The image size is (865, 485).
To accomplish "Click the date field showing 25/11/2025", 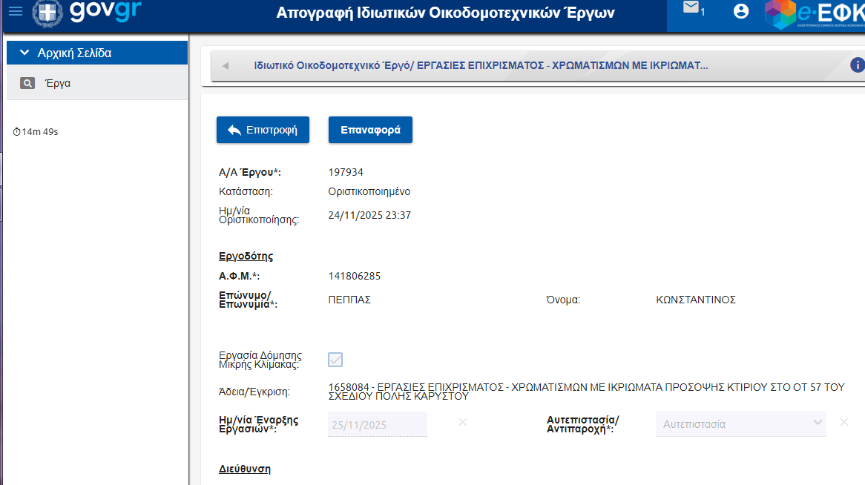I will [x=377, y=425].
